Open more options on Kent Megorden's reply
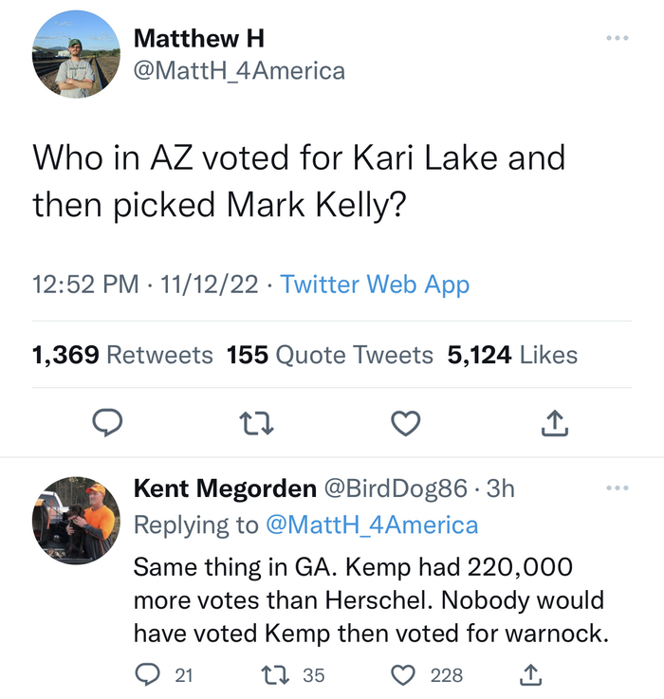Screen dimensions: 664x699 click(x=617, y=487)
